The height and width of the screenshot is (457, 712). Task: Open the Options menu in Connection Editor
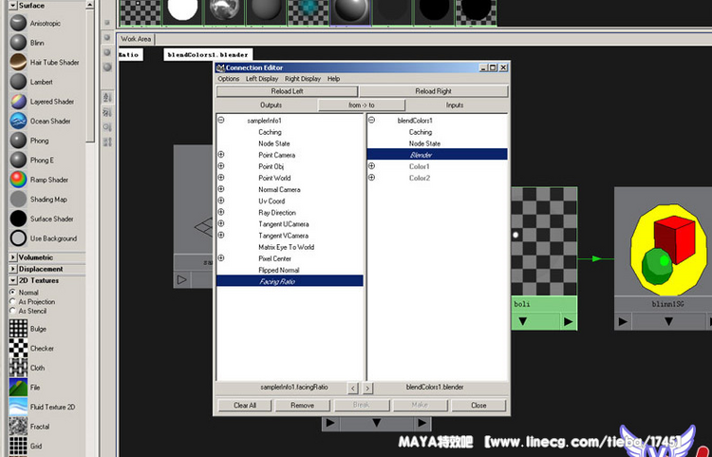[x=228, y=79]
